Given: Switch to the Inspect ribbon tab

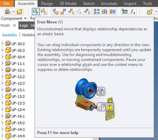Looking at the screenshot, I should point(130,4).
